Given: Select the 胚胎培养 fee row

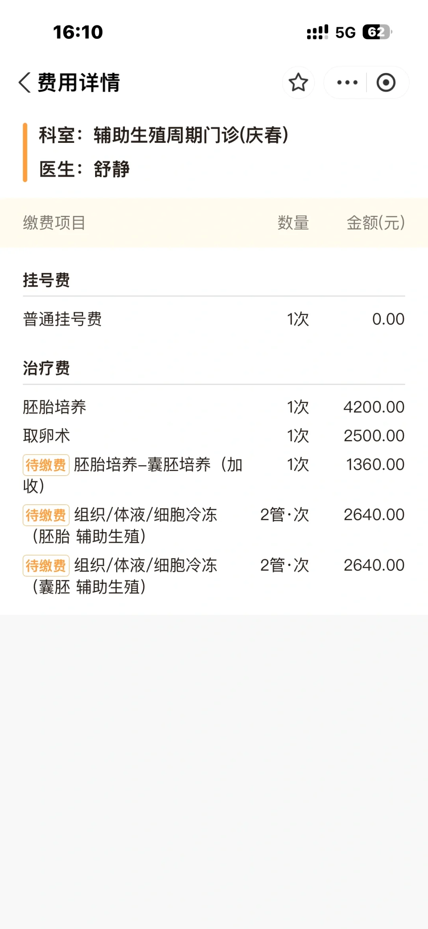Looking at the screenshot, I should 213,407.
